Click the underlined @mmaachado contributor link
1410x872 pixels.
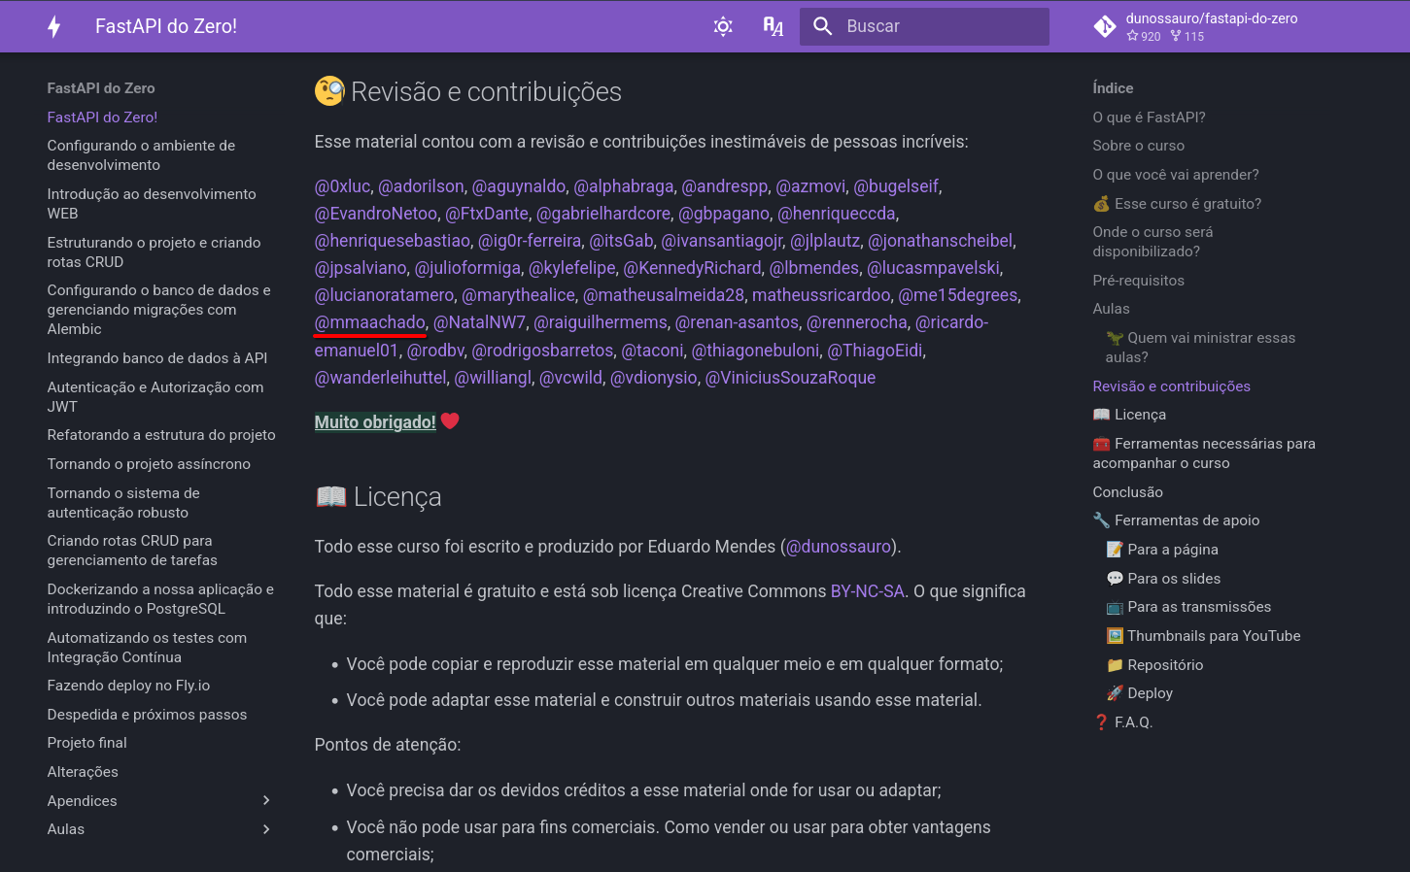tap(369, 321)
